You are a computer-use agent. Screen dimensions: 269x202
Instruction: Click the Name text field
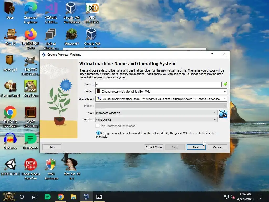click(158, 84)
